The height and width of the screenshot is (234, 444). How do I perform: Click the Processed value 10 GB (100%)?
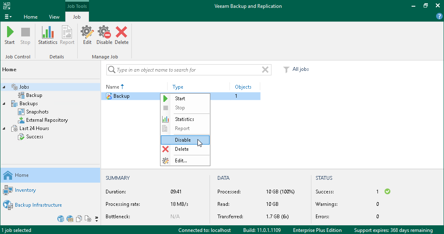pos(280,192)
